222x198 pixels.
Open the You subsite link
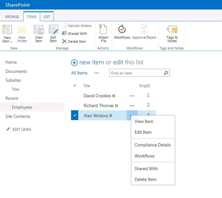click(x=15, y=89)
